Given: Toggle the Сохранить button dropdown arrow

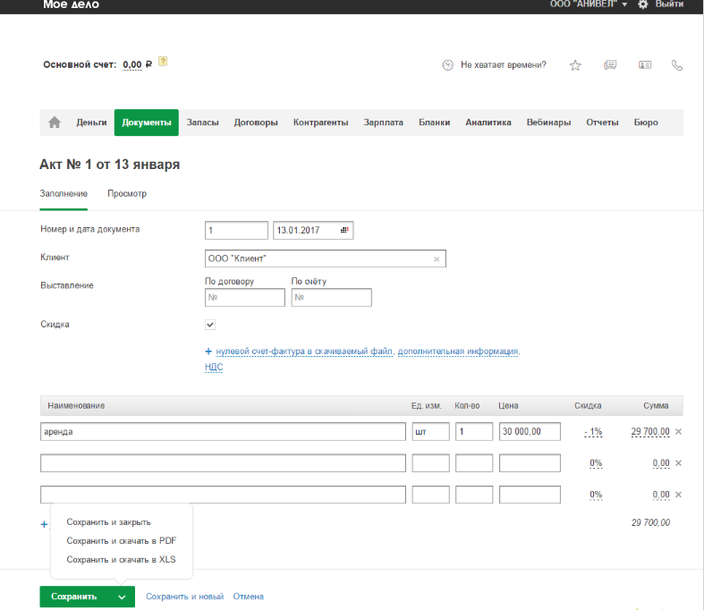Looking at the screenshot, I should tap(121, 597).
